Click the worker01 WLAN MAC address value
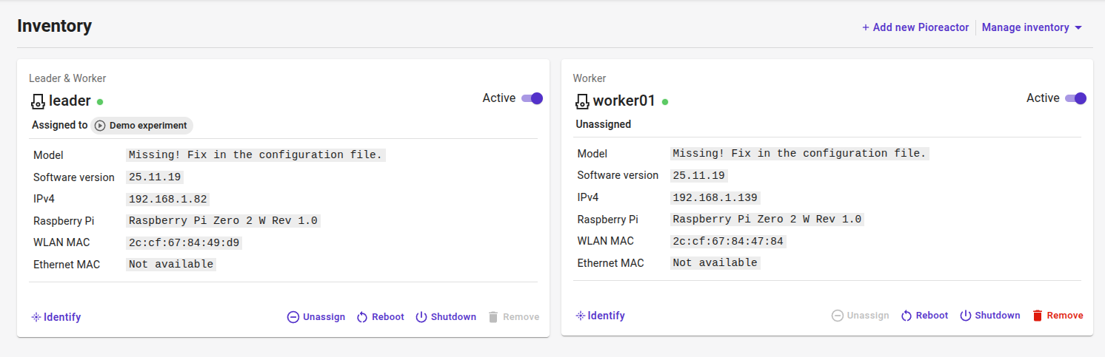This screenshot has height=357, width=1105. (x=728, y=241)
